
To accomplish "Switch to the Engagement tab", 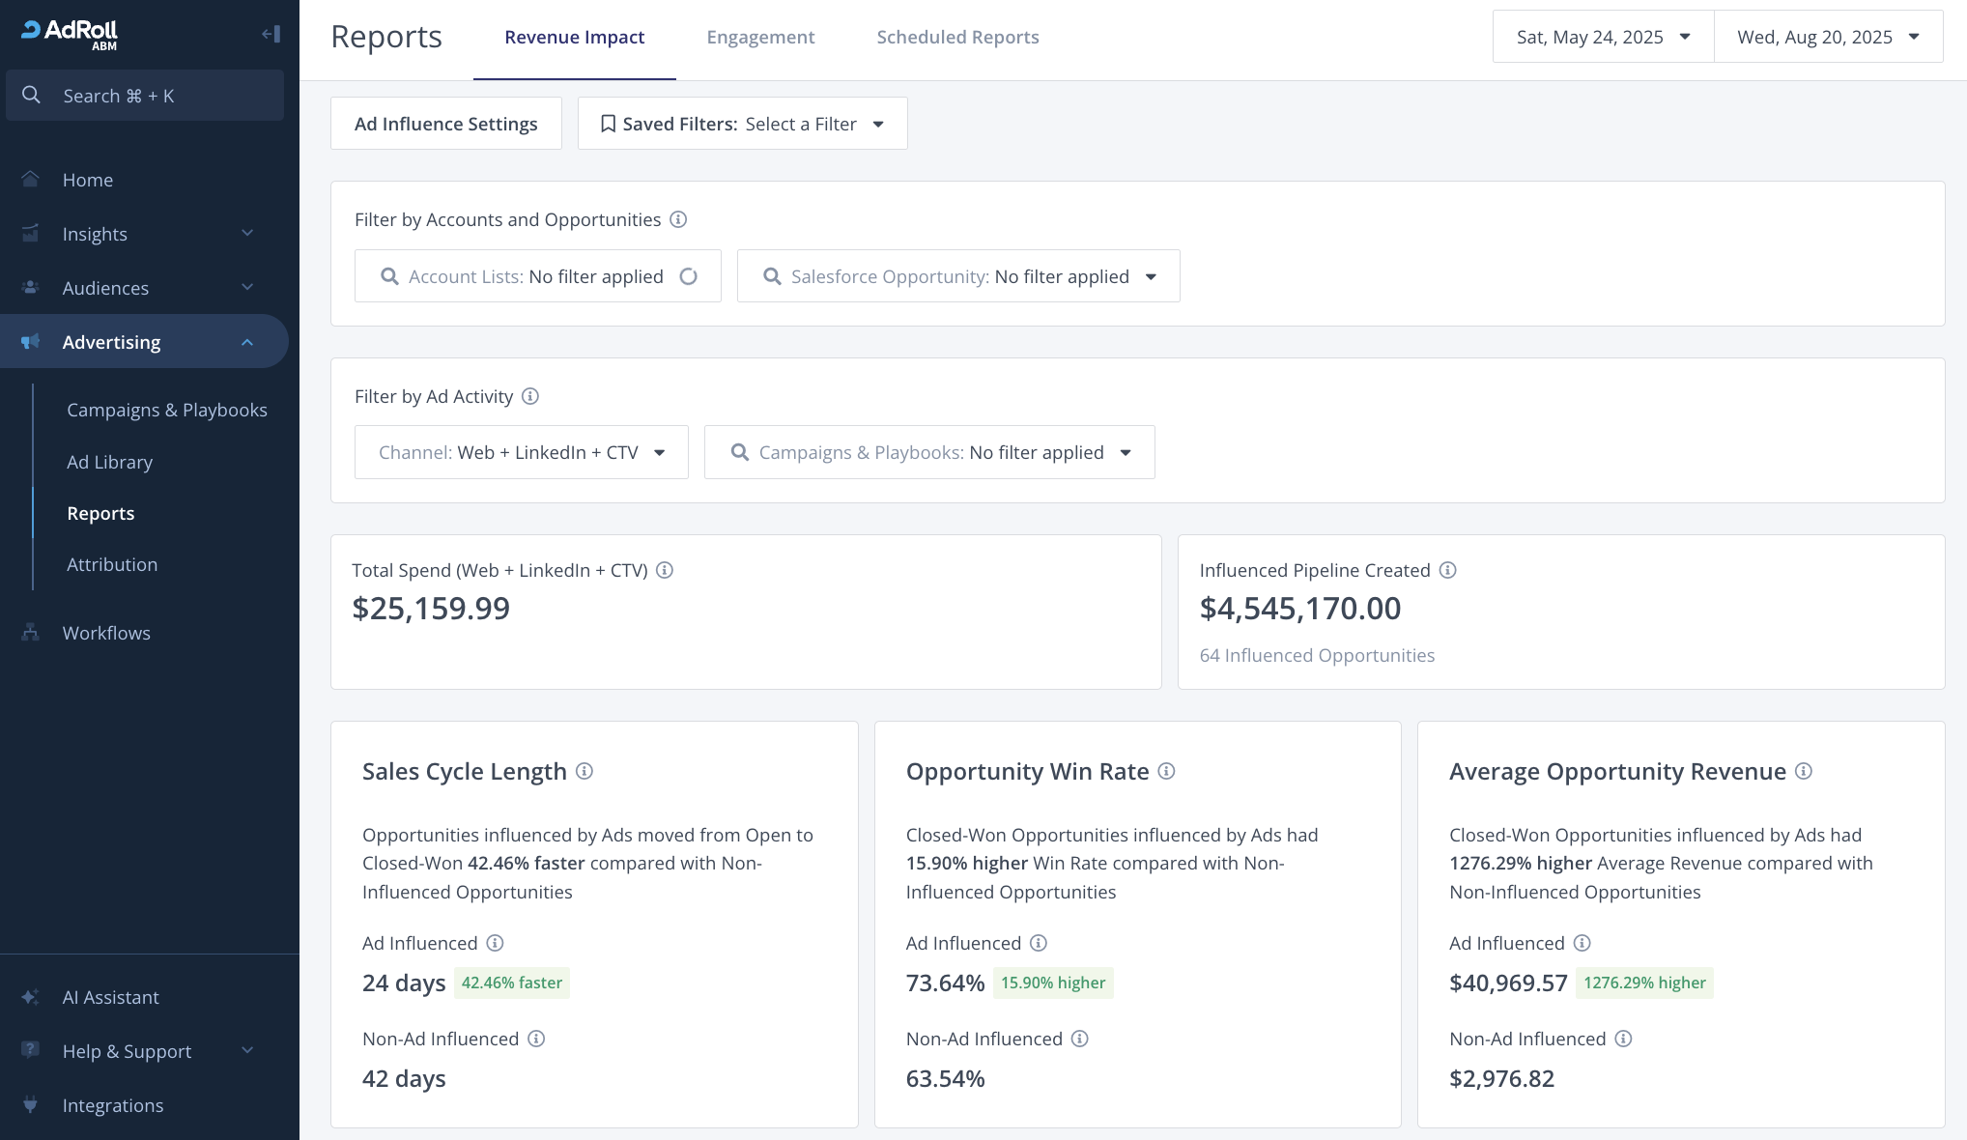I will (x=760, y=37).
